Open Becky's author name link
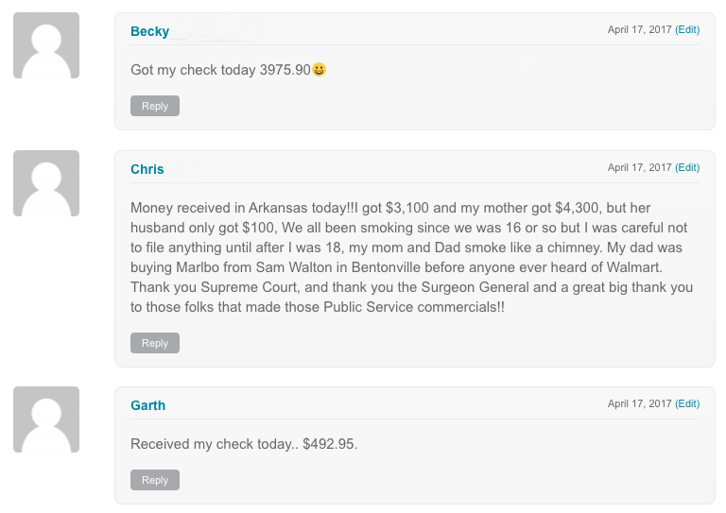 tap(150, 31)
